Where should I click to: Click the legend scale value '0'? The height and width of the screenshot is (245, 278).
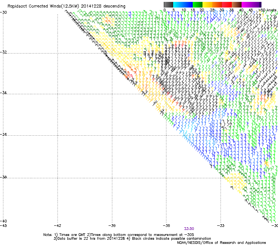click(x=165, y=10)
